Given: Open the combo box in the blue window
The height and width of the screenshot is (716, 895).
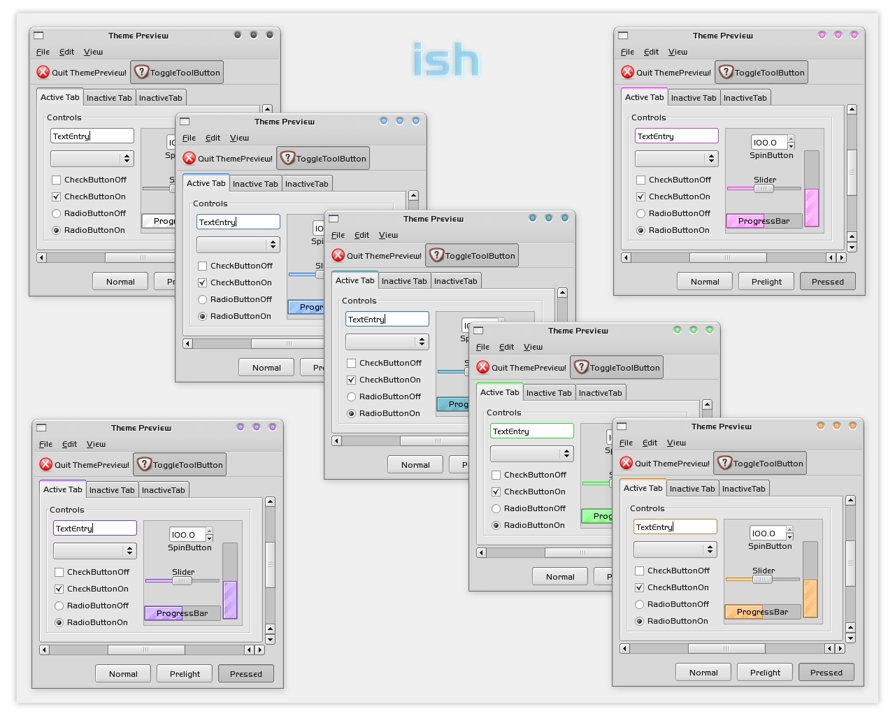Looking at the screenshot, I should pyautogui.click(x=238, y=245).
